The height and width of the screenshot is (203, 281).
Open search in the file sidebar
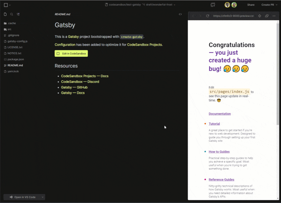click(12, 14)
